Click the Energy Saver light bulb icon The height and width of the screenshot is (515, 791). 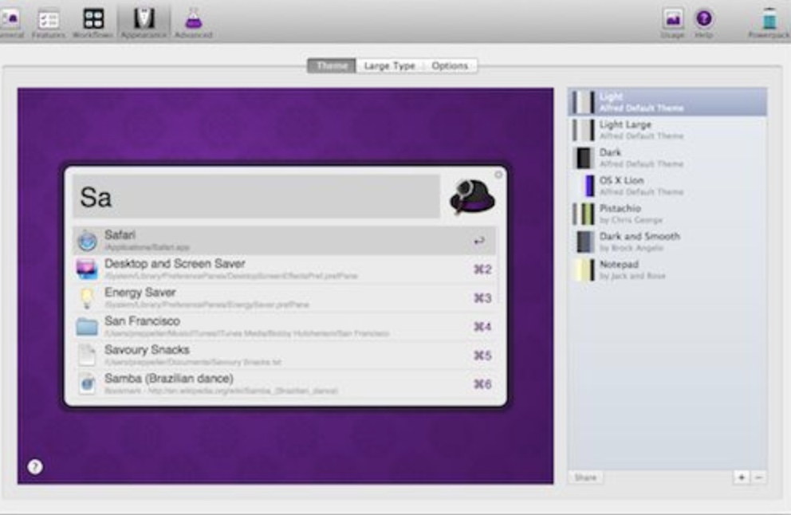coord(87,298)
